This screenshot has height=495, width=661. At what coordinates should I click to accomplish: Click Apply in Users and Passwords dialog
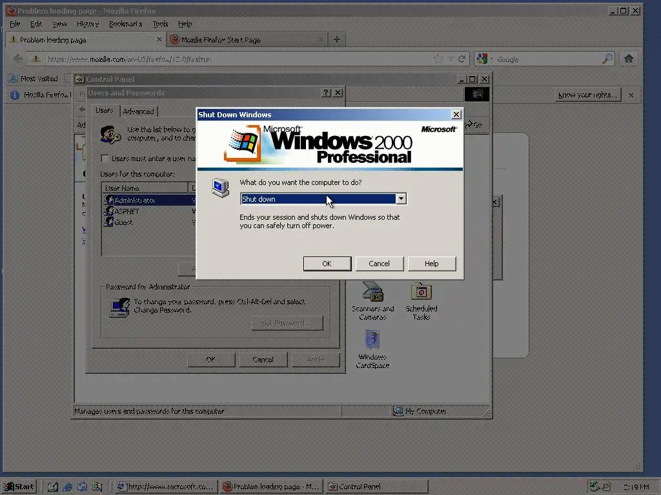[x=315, y=360]
